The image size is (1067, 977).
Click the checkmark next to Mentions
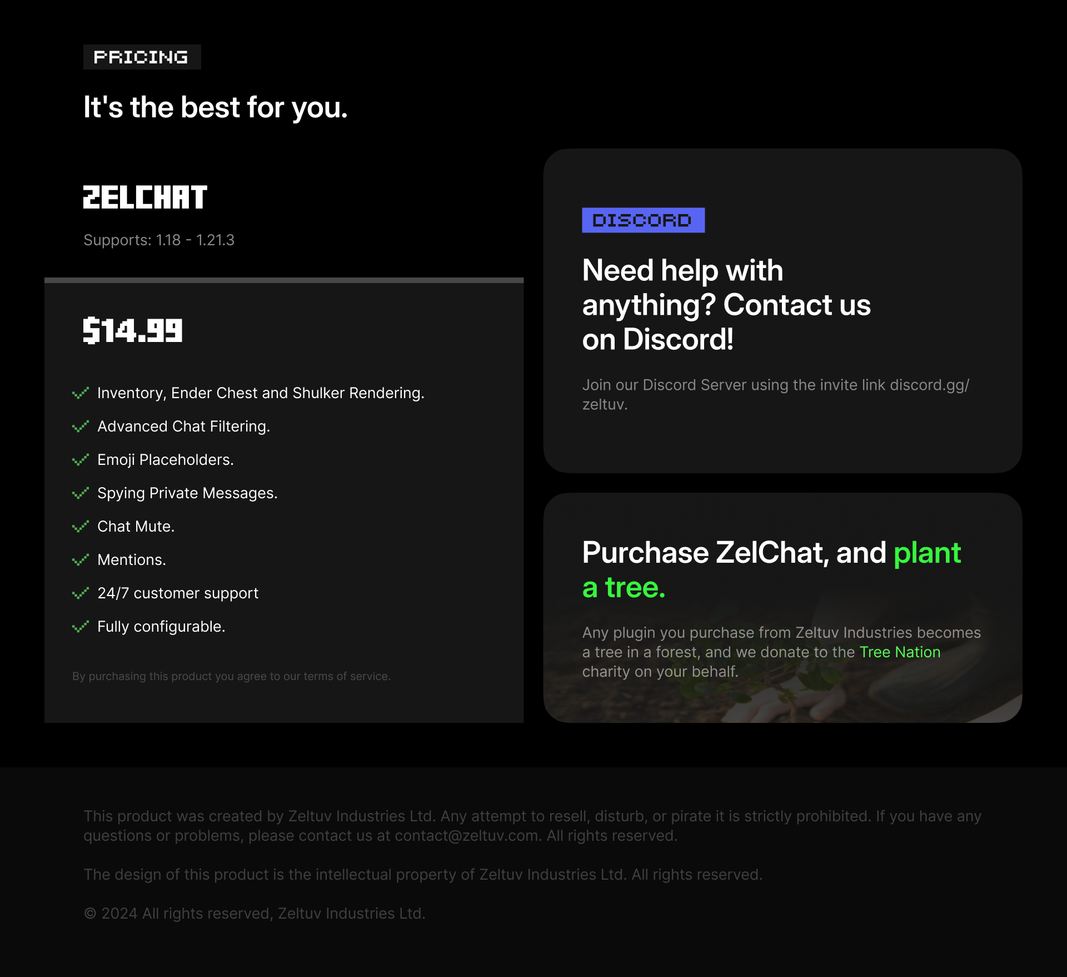[81, 560]
